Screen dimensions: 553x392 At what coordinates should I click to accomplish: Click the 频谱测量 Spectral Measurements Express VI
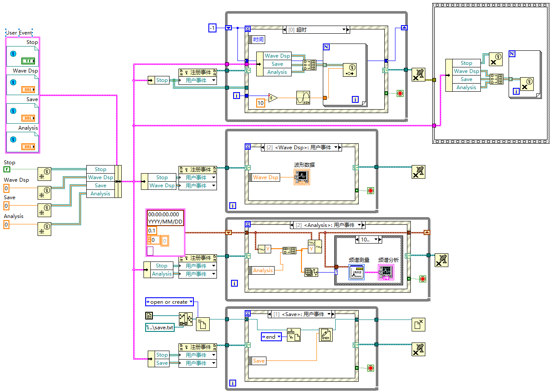click(356, 272)
